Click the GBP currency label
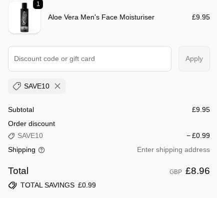The height and width of the screenshot is (198, 217). pyautogui.click(x=175, y=172)
